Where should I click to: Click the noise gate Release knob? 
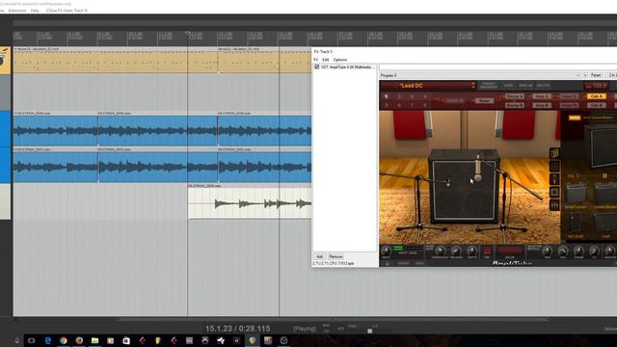click(456, 251)
